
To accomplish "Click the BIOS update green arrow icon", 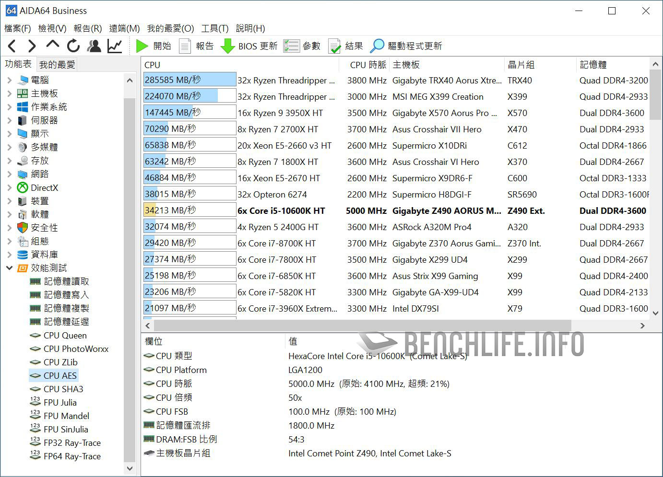I will 227,46.
